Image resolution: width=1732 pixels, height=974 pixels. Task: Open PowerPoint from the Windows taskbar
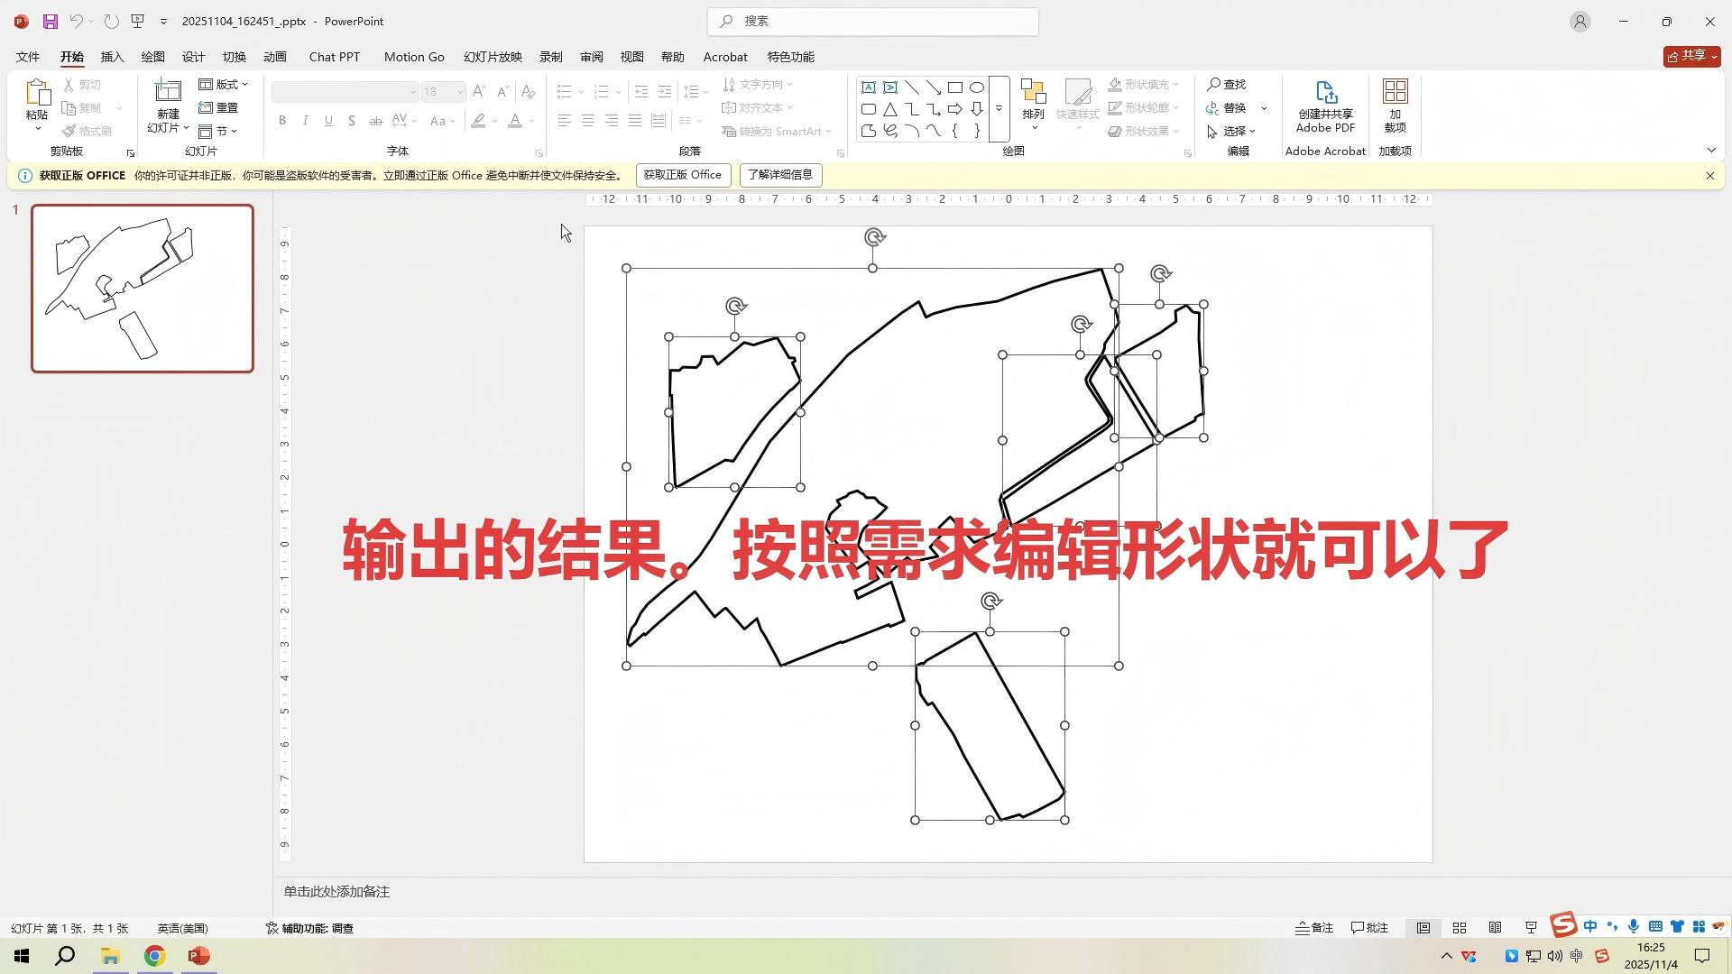pyautogui.click(x=199, y=956)
